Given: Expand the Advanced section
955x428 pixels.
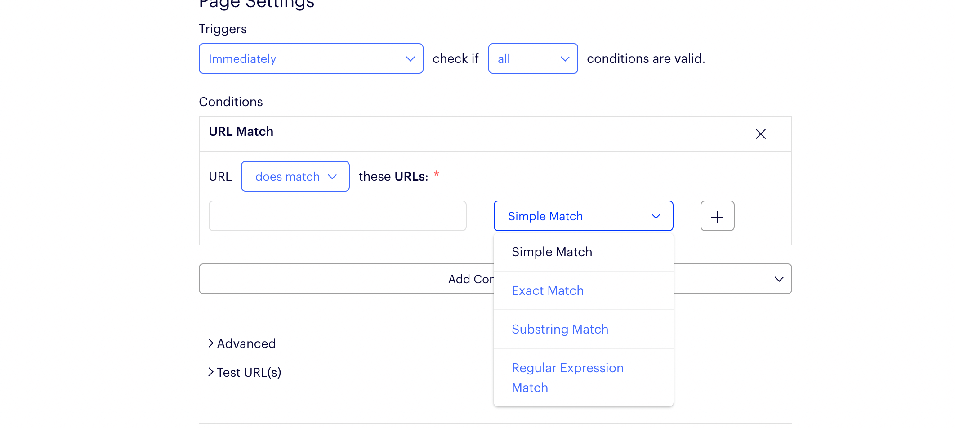Looking at the screenshot, I should [x=246, y=344].
